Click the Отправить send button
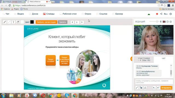 (x=167, y=88)
